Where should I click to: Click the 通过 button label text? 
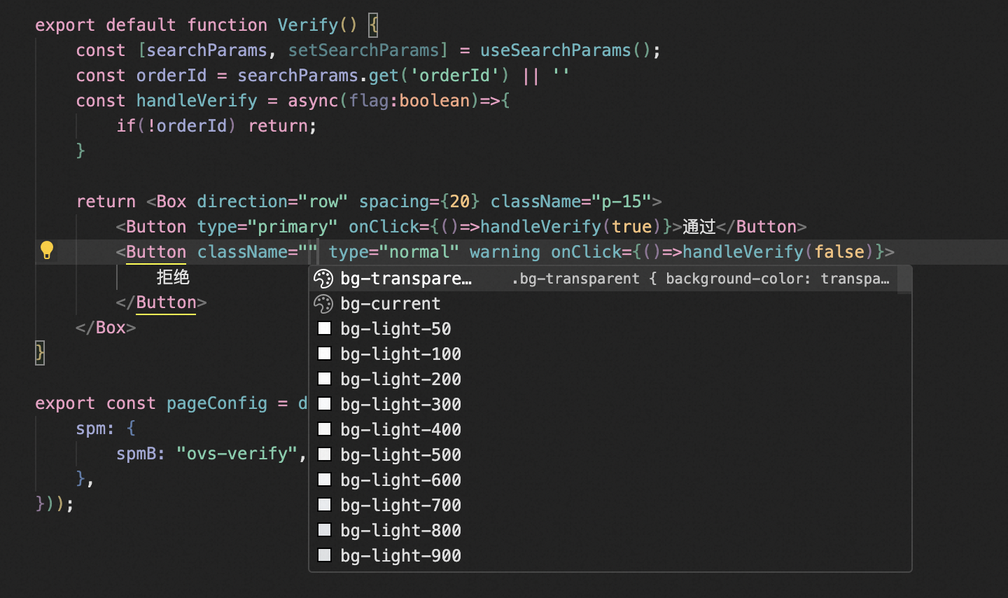[699, 227]
